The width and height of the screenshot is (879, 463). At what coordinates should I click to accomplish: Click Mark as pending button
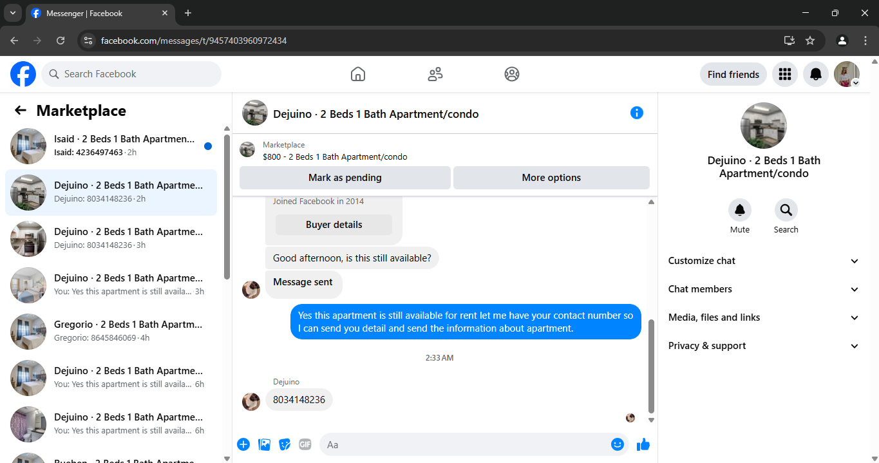[x=345, y=178]
